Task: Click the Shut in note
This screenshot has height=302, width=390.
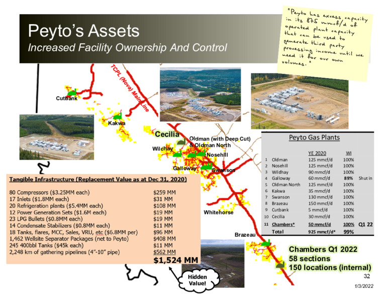Action: [x=365, y=178]
